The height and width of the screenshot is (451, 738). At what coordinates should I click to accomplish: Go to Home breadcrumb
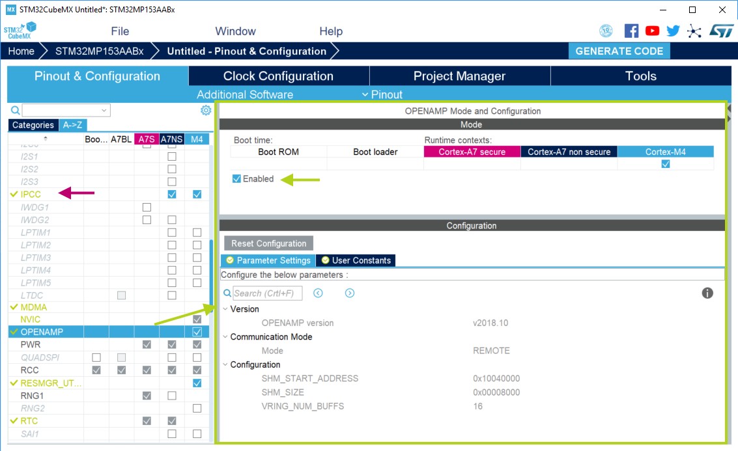point(21,51)
